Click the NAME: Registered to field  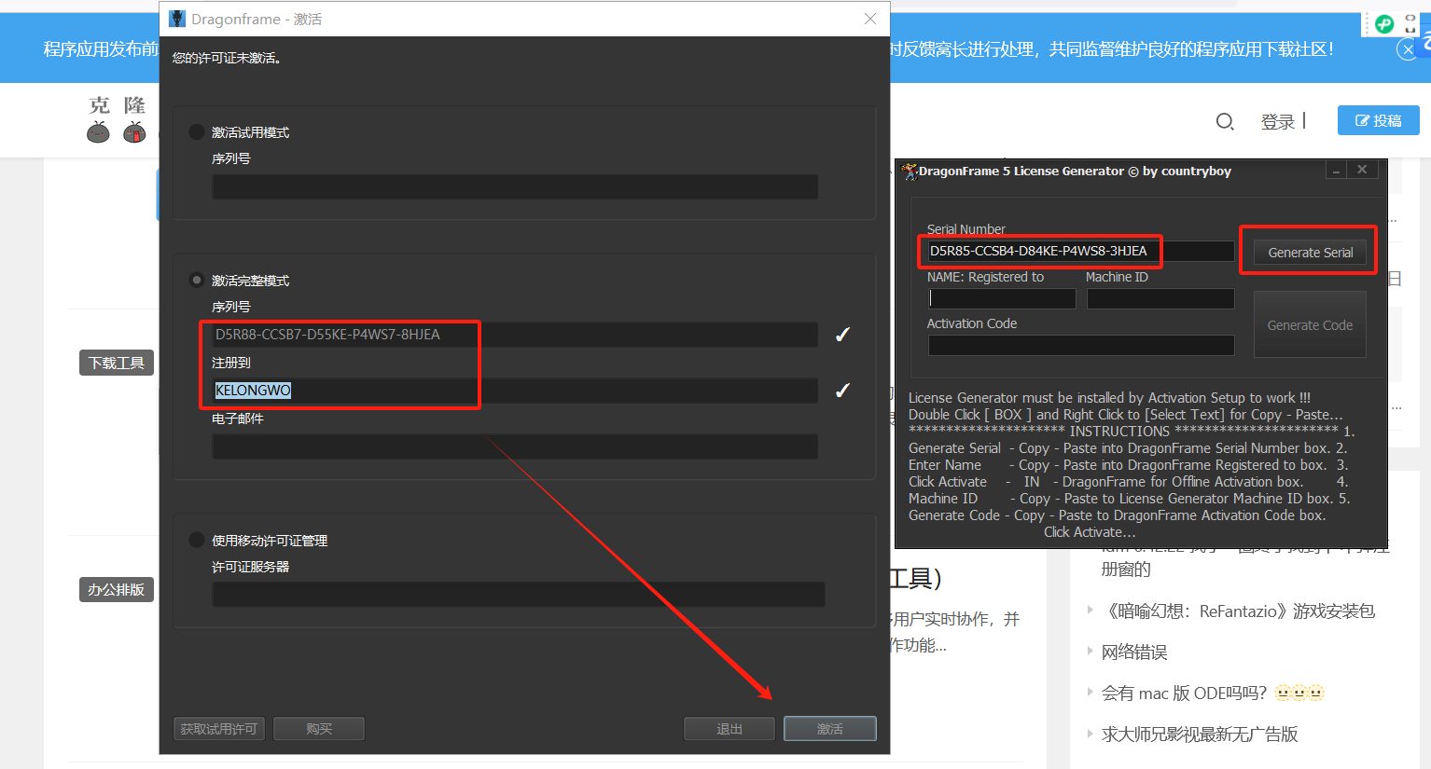point(1002,298)
